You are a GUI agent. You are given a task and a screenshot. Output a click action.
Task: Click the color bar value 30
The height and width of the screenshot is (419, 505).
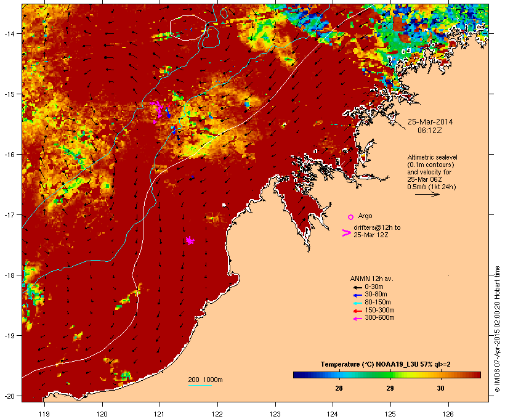pos(440,388)
